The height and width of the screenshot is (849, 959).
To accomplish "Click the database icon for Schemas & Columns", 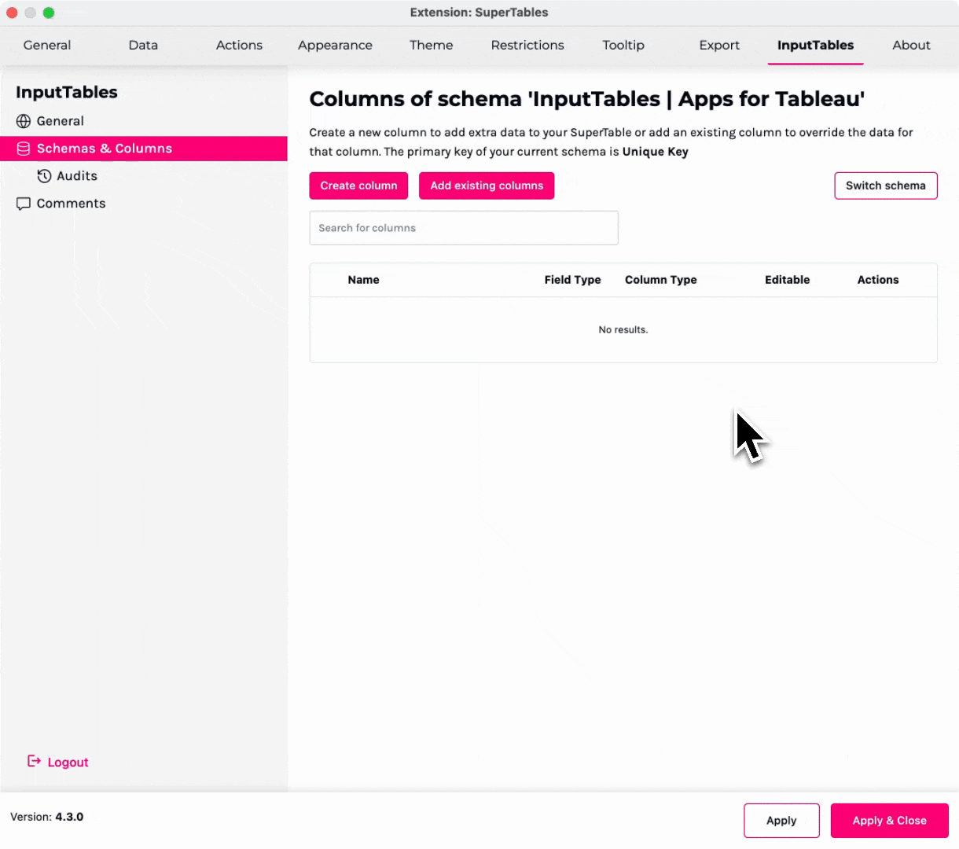I will [24, 149].
